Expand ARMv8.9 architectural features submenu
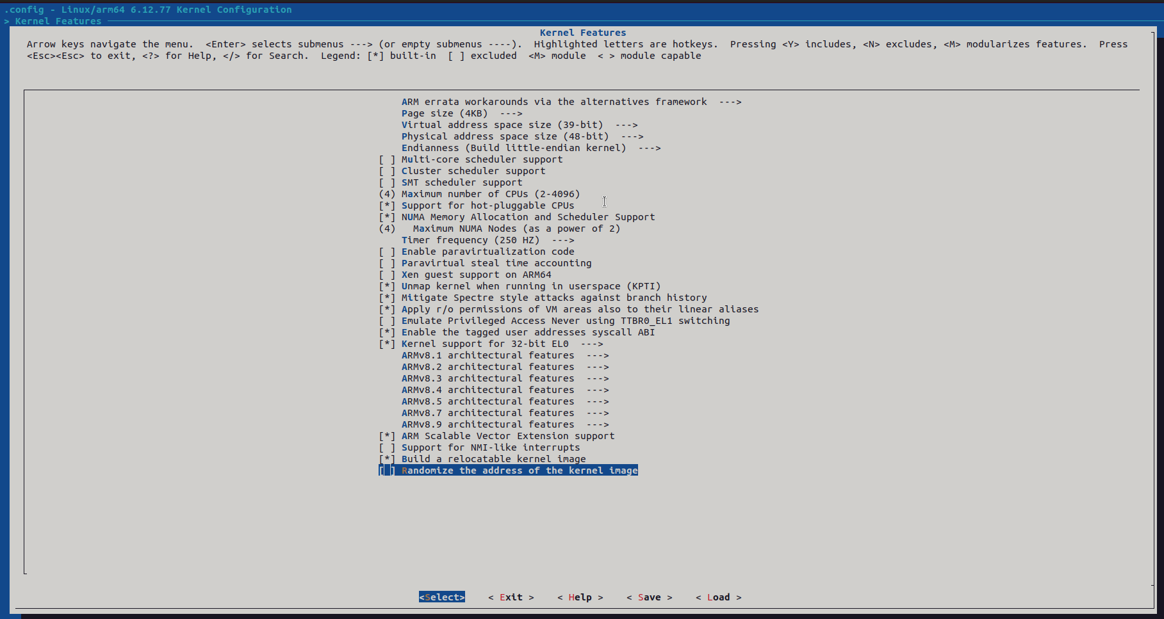 click(x=505, y=424)
